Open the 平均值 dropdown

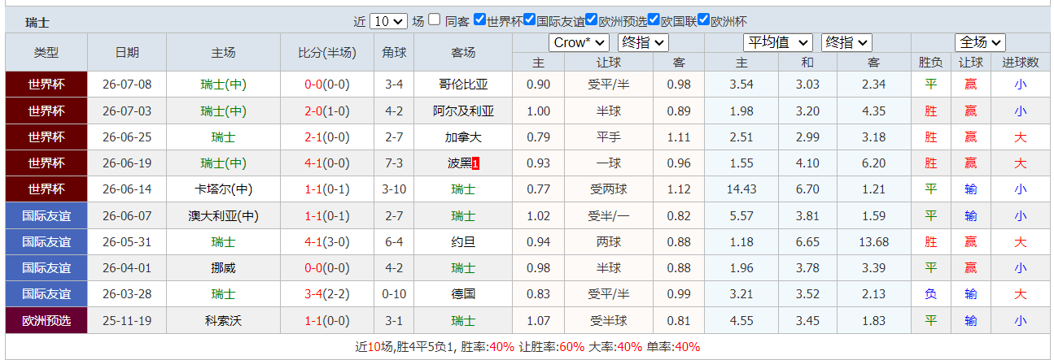click(778, 42)
